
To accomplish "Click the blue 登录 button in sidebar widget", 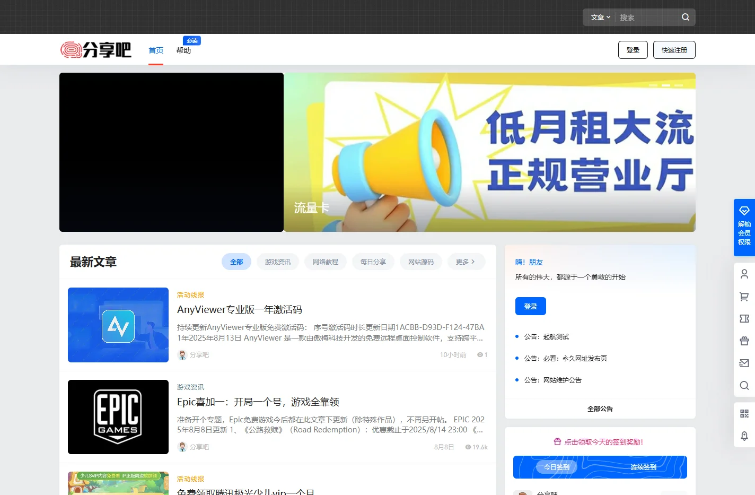I will [x=531, y=306].
